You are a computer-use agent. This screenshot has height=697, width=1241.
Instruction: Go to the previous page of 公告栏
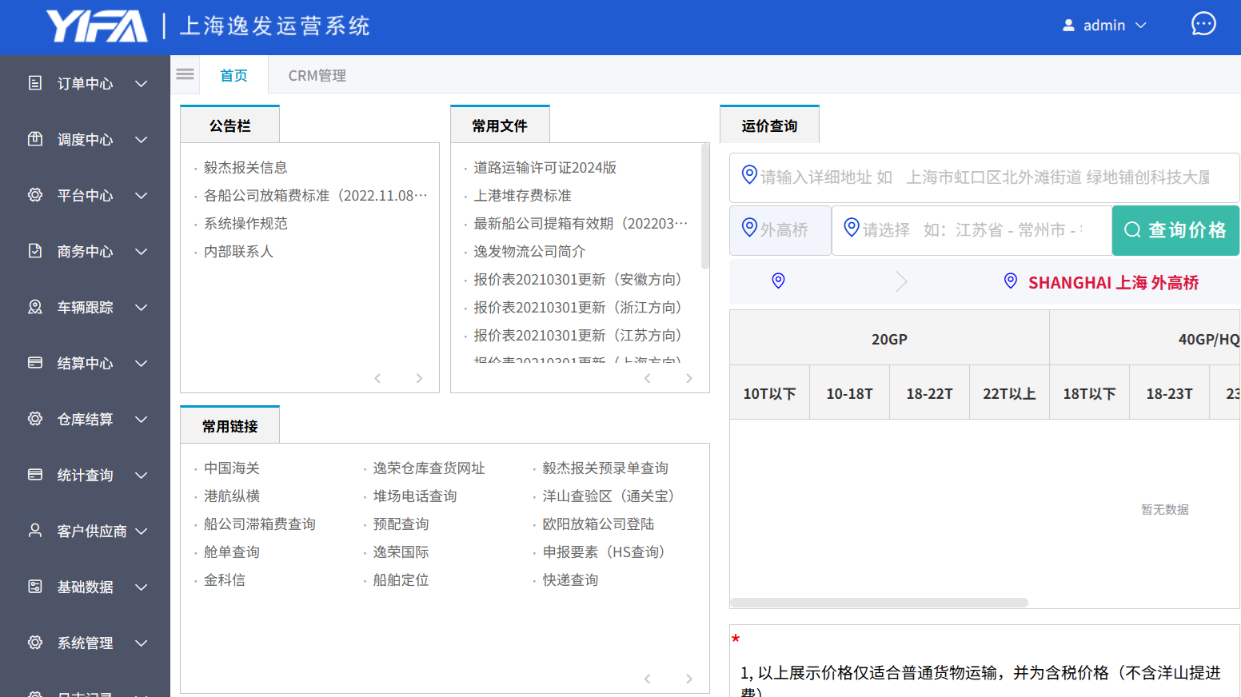point(377,378)
